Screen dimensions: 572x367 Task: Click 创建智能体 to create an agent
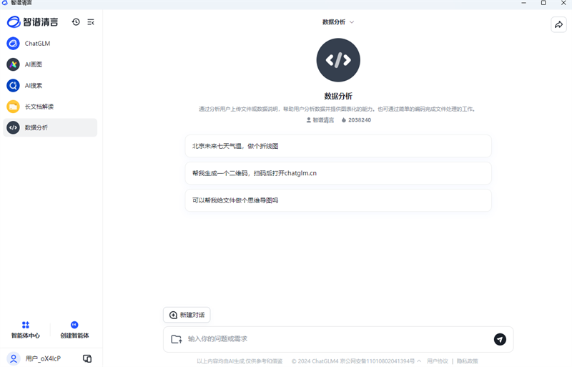pos(74,330)
